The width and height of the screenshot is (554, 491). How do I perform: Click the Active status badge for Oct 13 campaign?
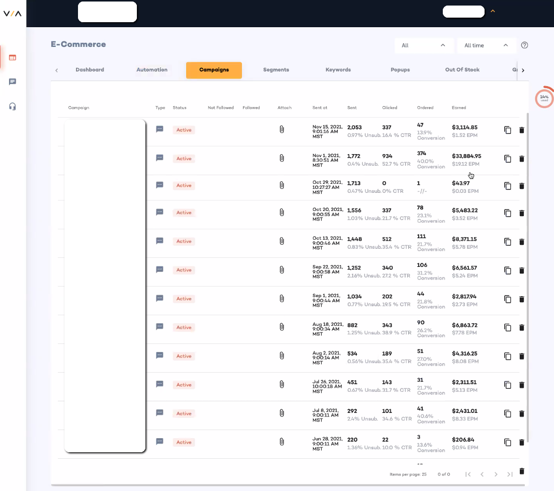click(184, 242)
